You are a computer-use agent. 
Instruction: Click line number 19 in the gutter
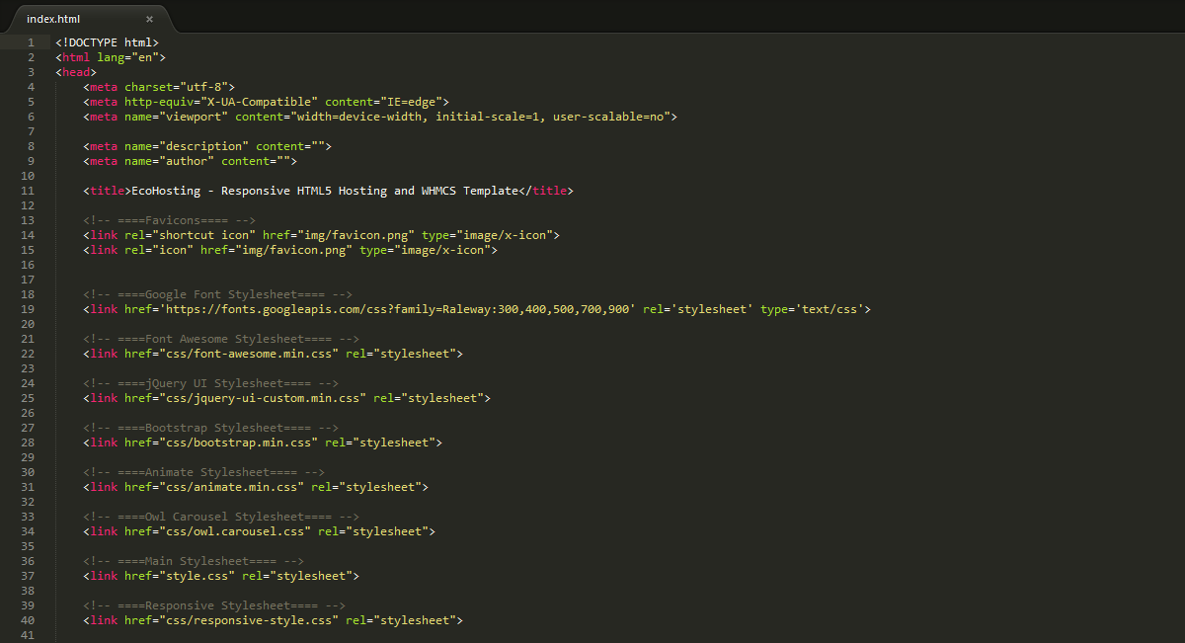coord(28,309)
